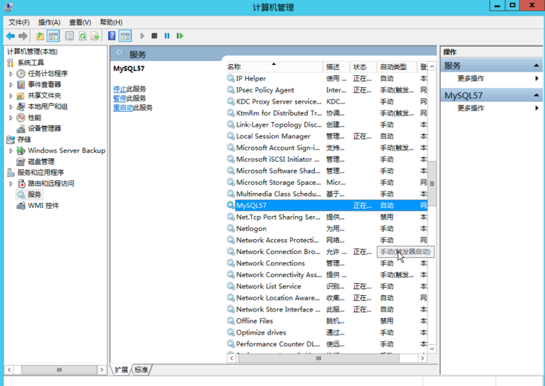Sort by the 启动类型 column header

click(x=397, y=67)
